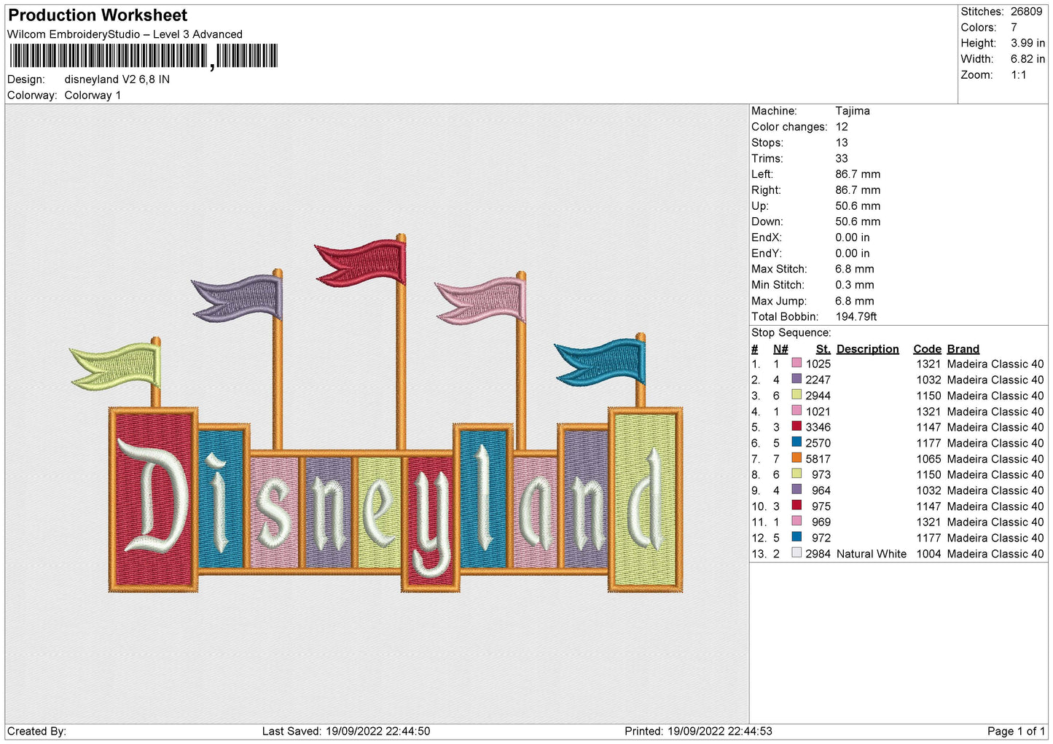Click the Code column header
This screenshot has width=1053, height=744.
click(x=927, y=349)
